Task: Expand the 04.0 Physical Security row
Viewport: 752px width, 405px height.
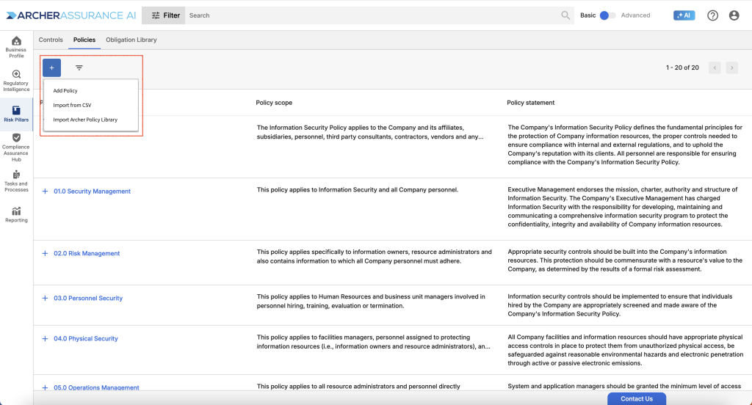Action: coord(45,338)
